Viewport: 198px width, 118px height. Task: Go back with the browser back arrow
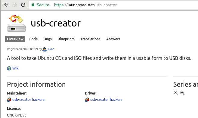(x=6, y=5)
